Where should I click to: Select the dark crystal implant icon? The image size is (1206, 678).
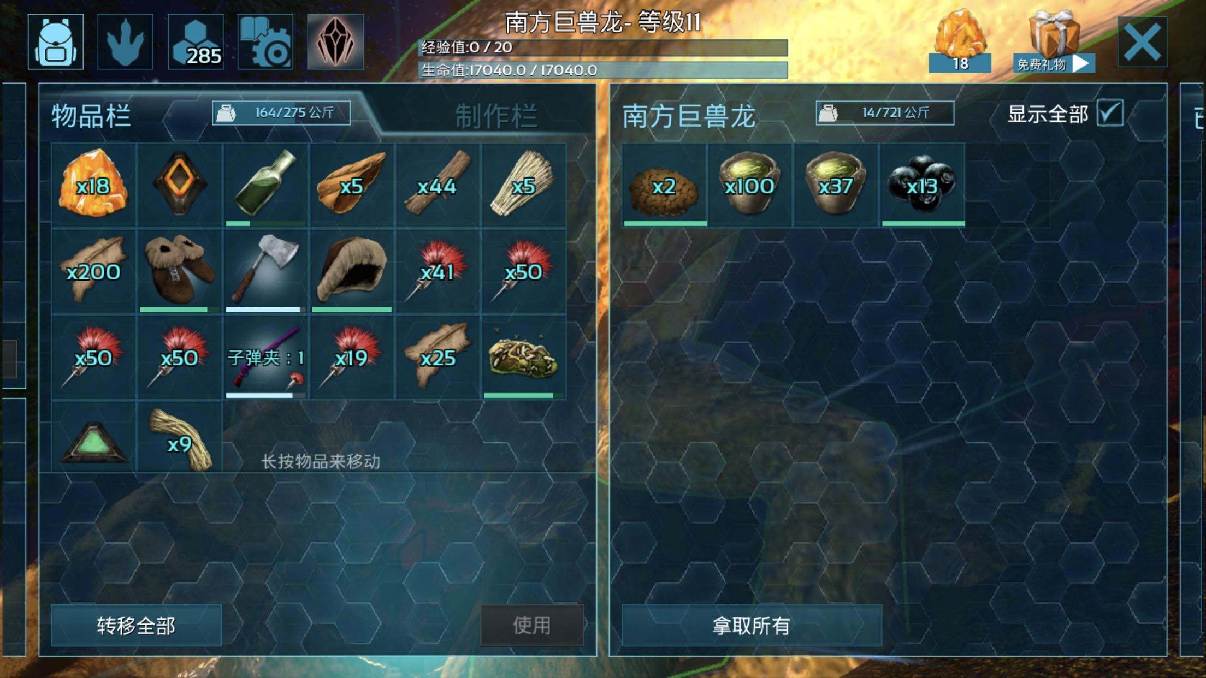pyautogui.click(x=335, y=42)
